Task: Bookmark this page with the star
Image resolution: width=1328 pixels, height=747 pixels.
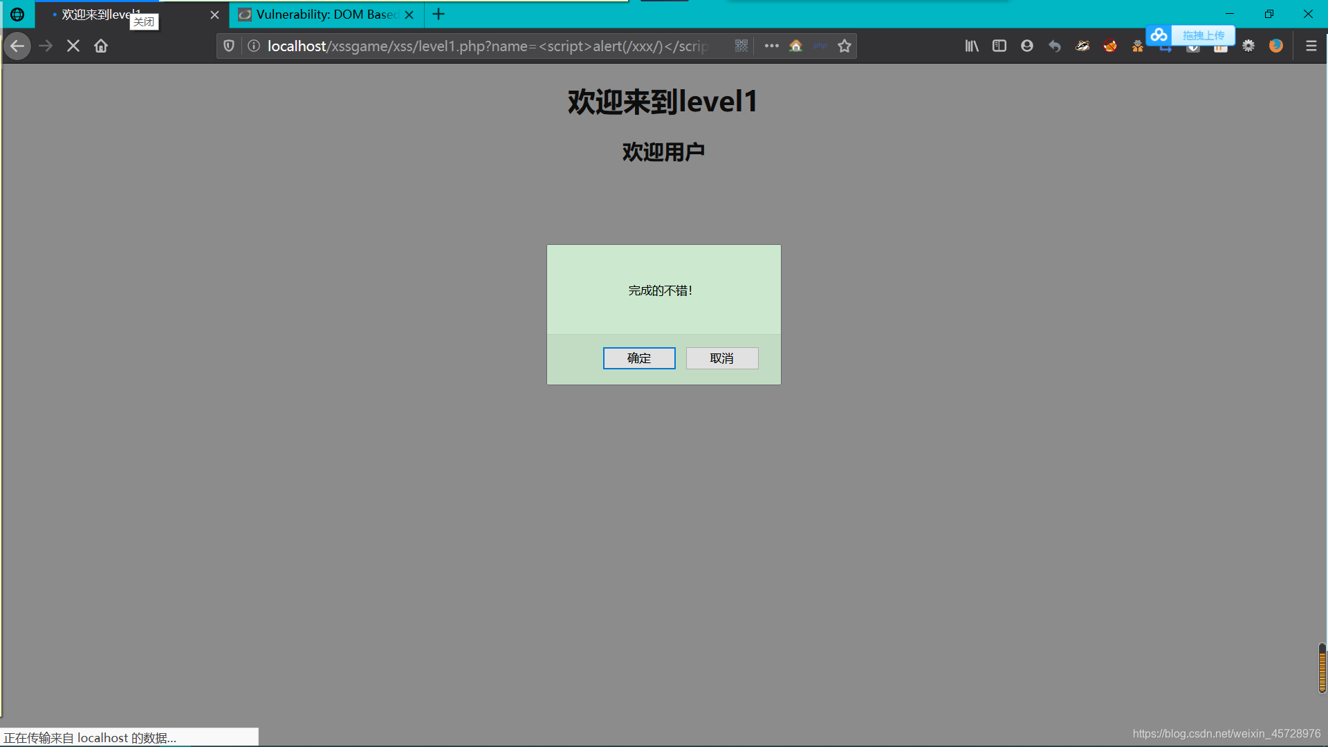Action: coord(845,46)
